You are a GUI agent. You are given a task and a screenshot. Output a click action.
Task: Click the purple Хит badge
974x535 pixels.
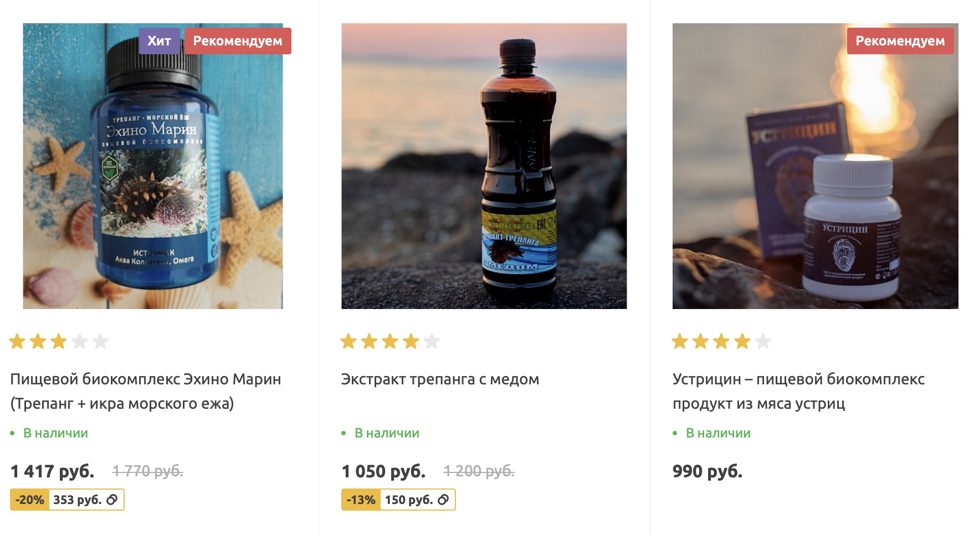(159, 41)
